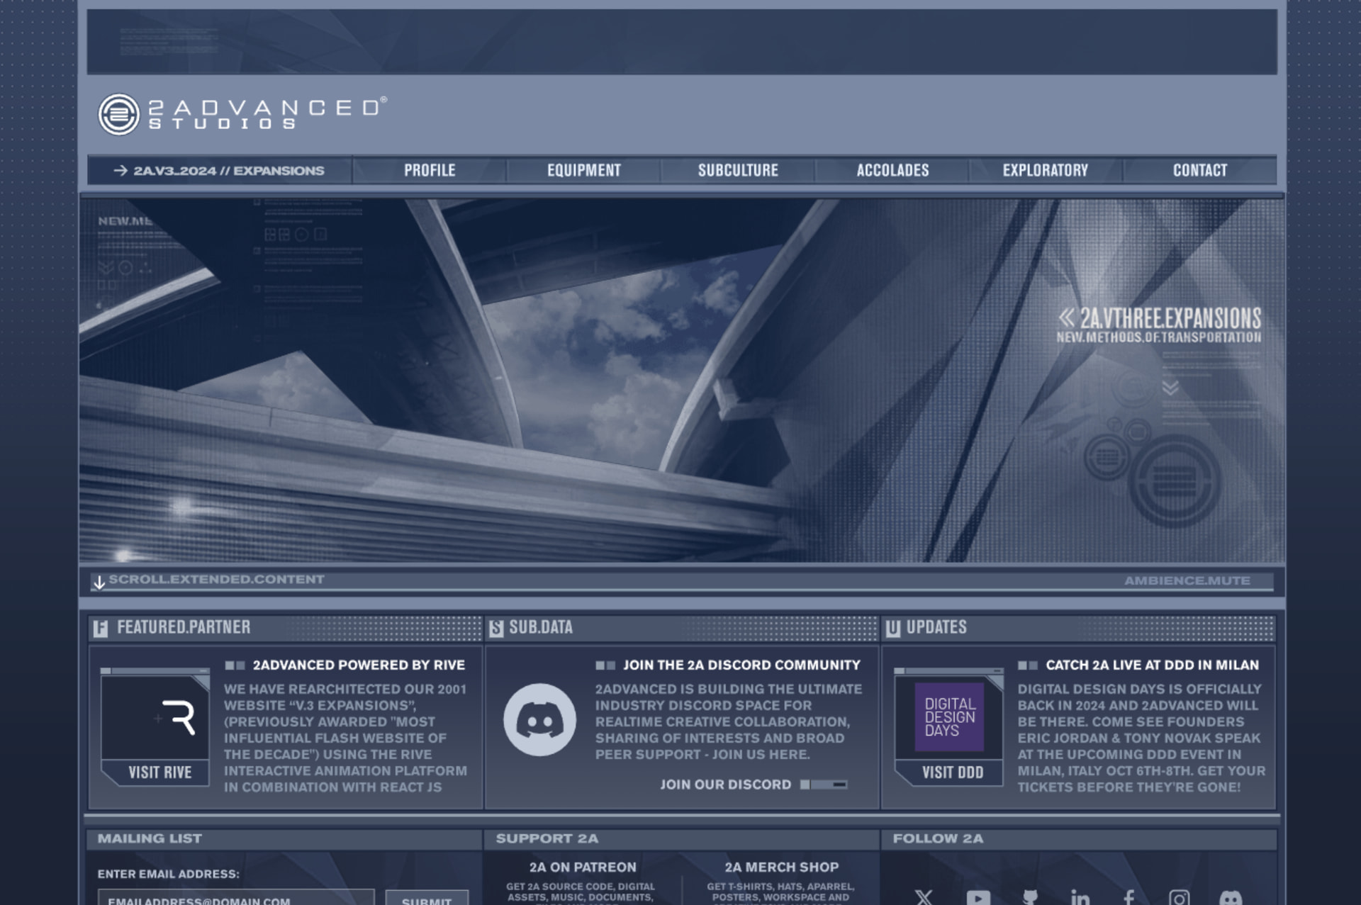Click the email address input field
The height and width of the screenshot is (905, 1361).
point(235,899)
